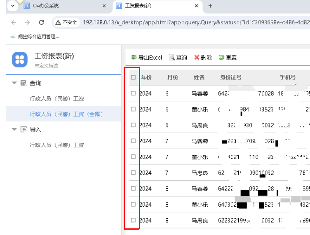Click 马忠良 name in month 8 row
310x235 pixels.
click(200, 221)
